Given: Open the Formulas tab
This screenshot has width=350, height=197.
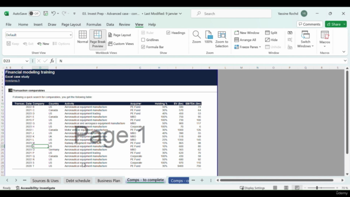Looking at the screenshot, I should point(94,24).
